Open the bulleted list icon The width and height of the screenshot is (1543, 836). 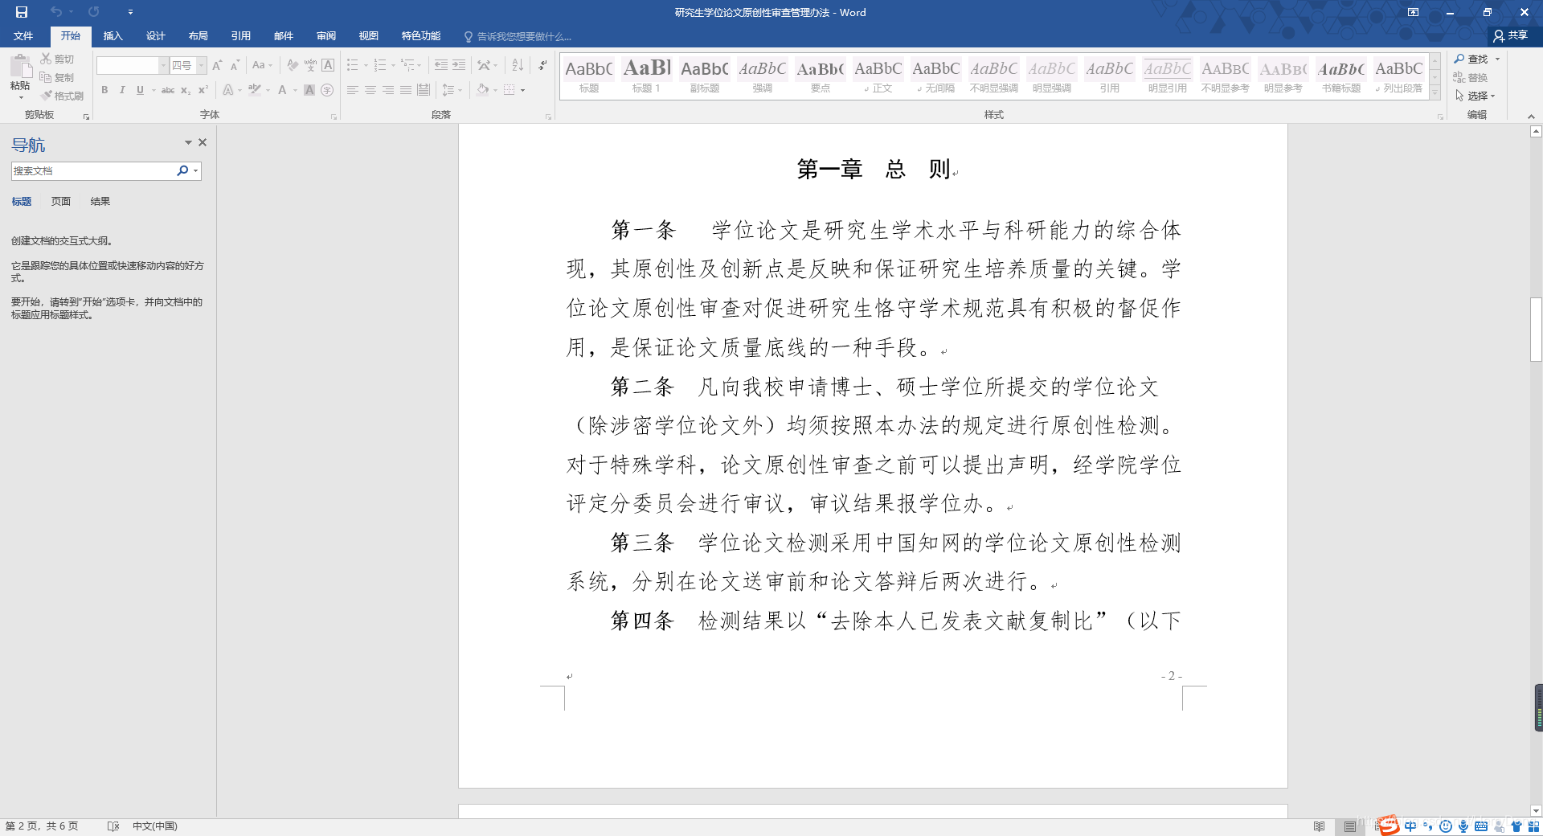pos(354,66)
